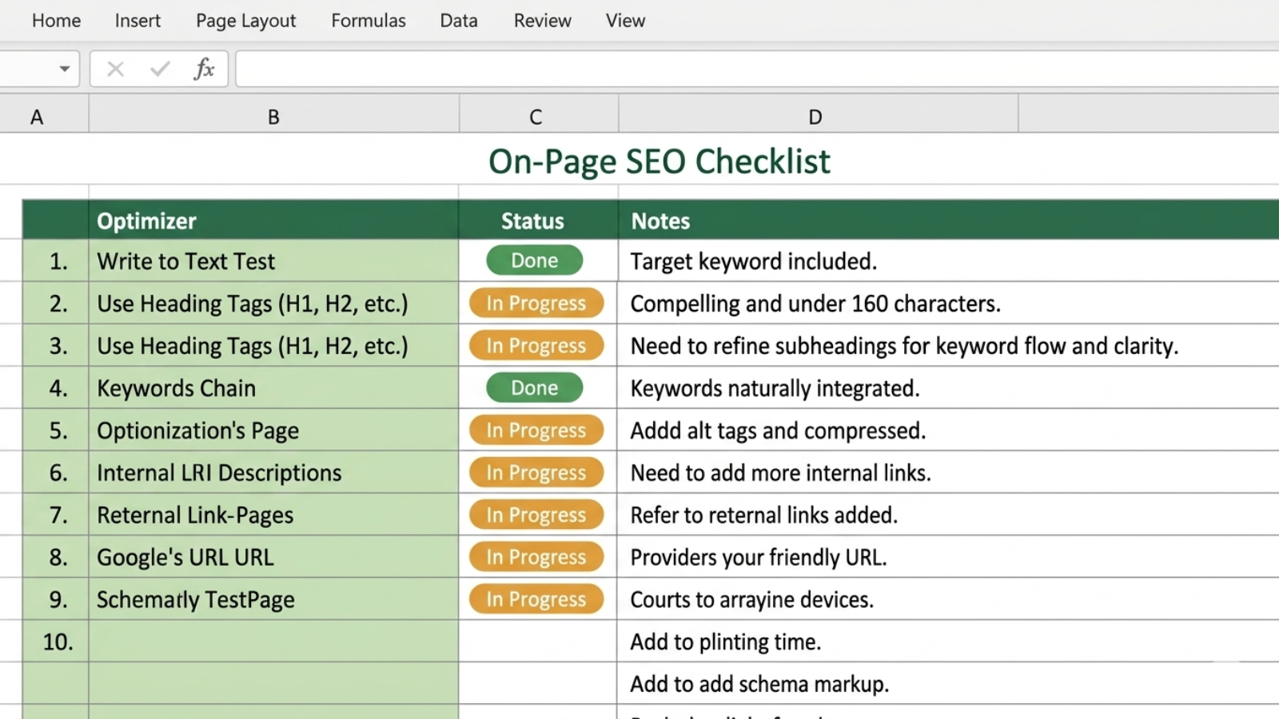Select row number cell '9.'
This screenshot has width=1279, height=719.
pos(56,600)
